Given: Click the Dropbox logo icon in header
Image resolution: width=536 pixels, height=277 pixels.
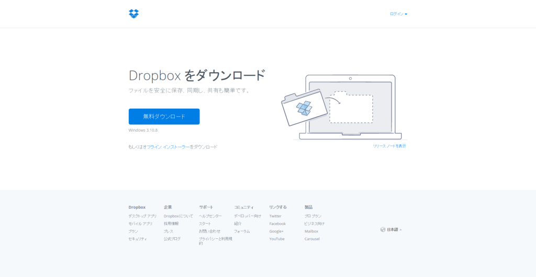Looking at the screenshot, I should pos(133,14).
